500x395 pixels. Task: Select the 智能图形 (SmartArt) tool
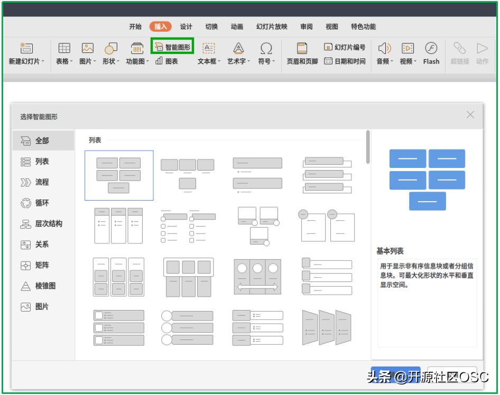(174, 46)
